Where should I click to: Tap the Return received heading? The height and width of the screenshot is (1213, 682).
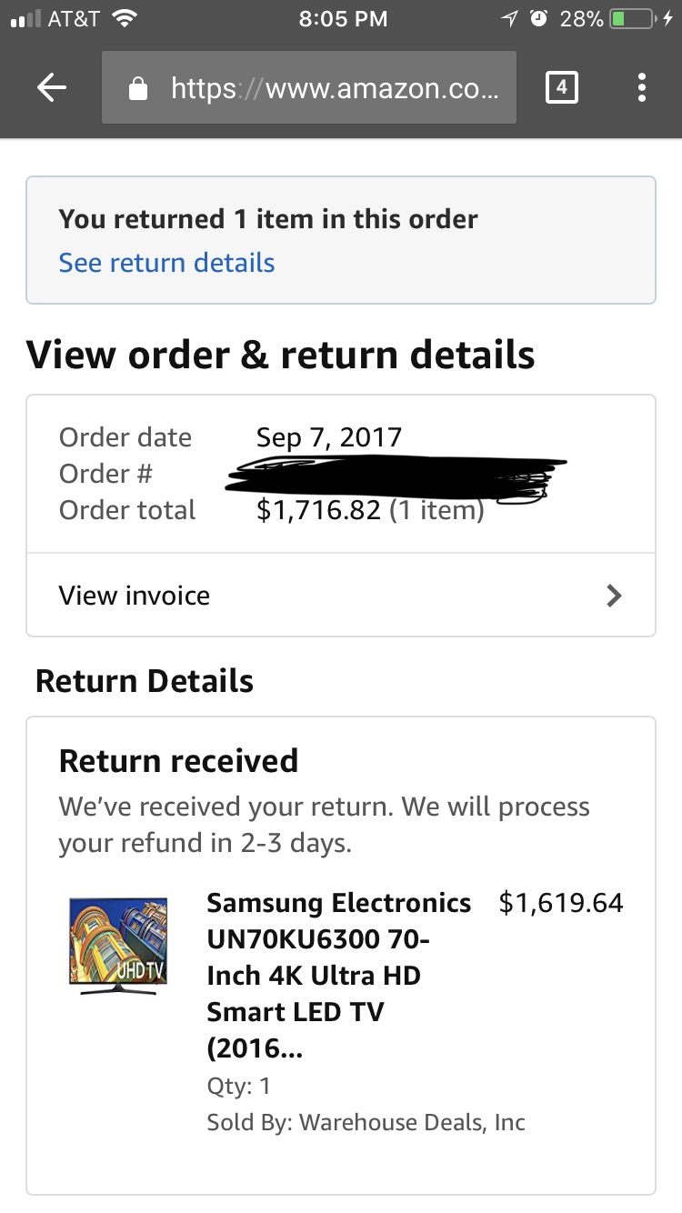(x=178, y=760)
